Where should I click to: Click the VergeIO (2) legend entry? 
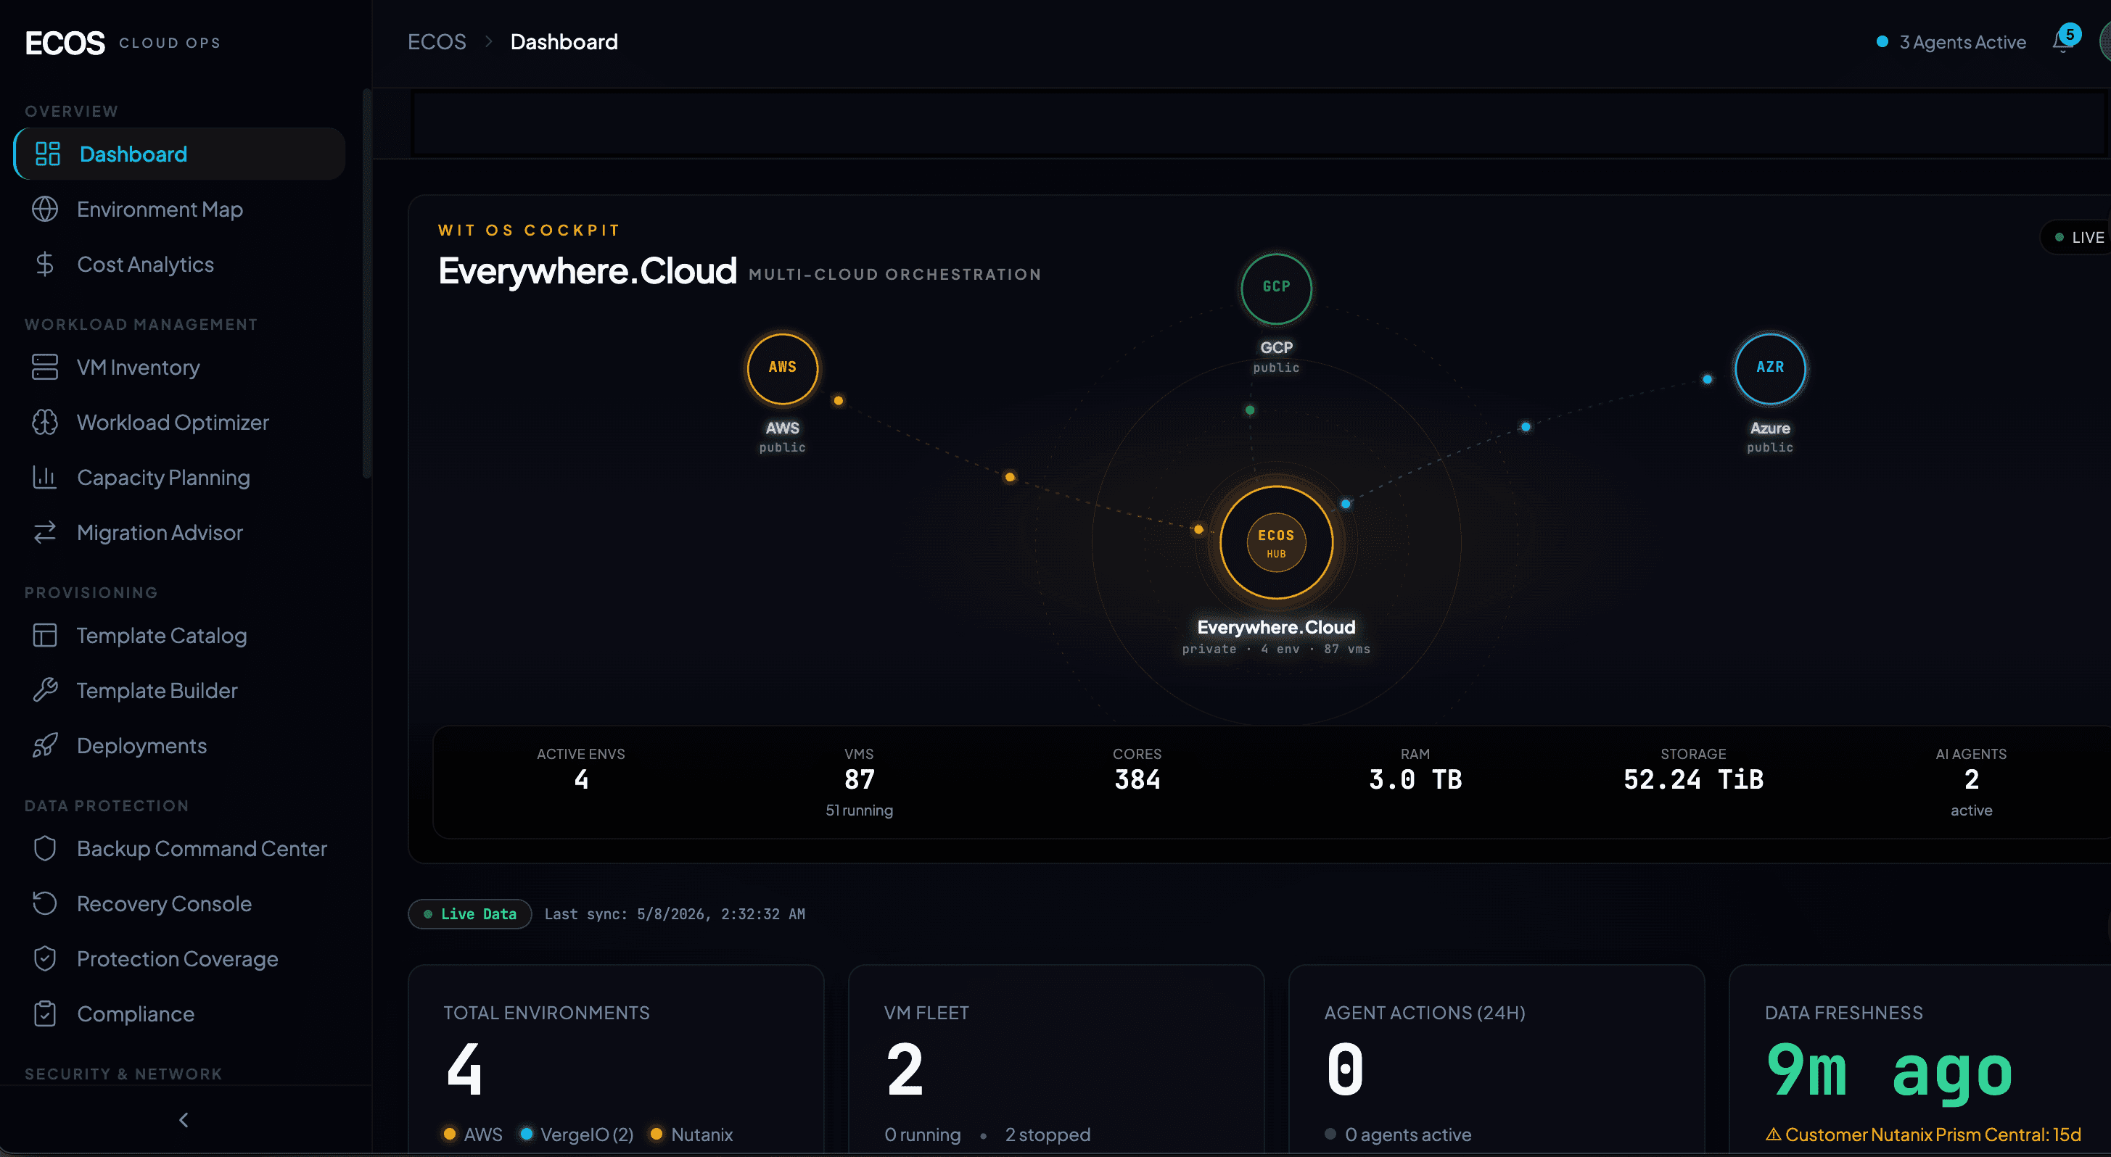point(577,1134)
